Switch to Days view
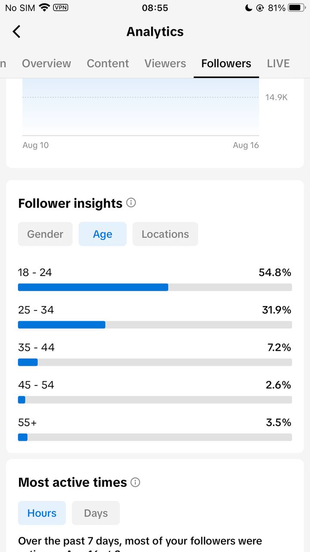Screen dimensions: 310x552 click(96, 513)
